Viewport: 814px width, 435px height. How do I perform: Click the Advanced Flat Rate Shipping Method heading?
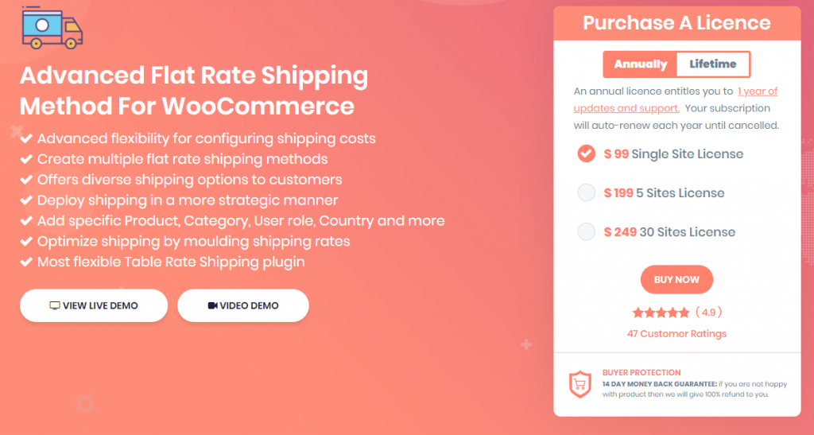[193, 91]
